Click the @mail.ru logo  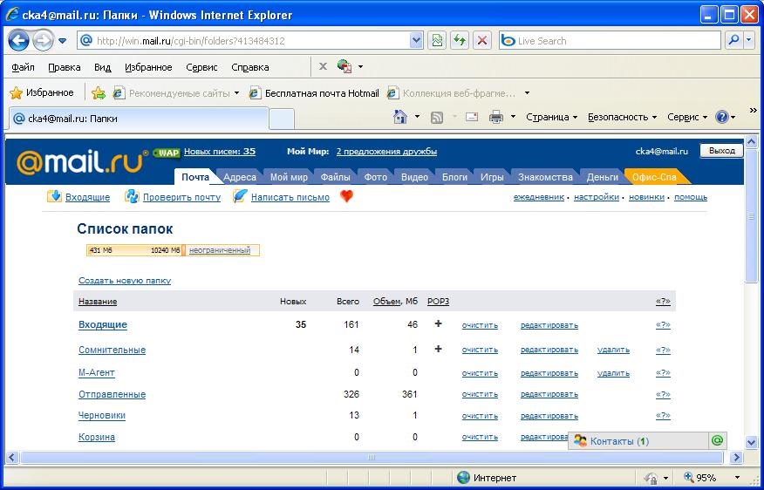pyautogui.click(x=82, y=161)
